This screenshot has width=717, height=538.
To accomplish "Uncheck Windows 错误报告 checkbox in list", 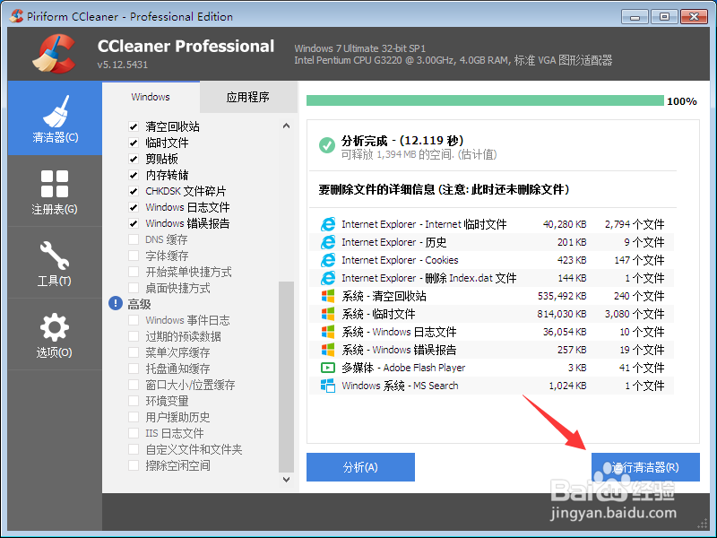I will (134, 223).
